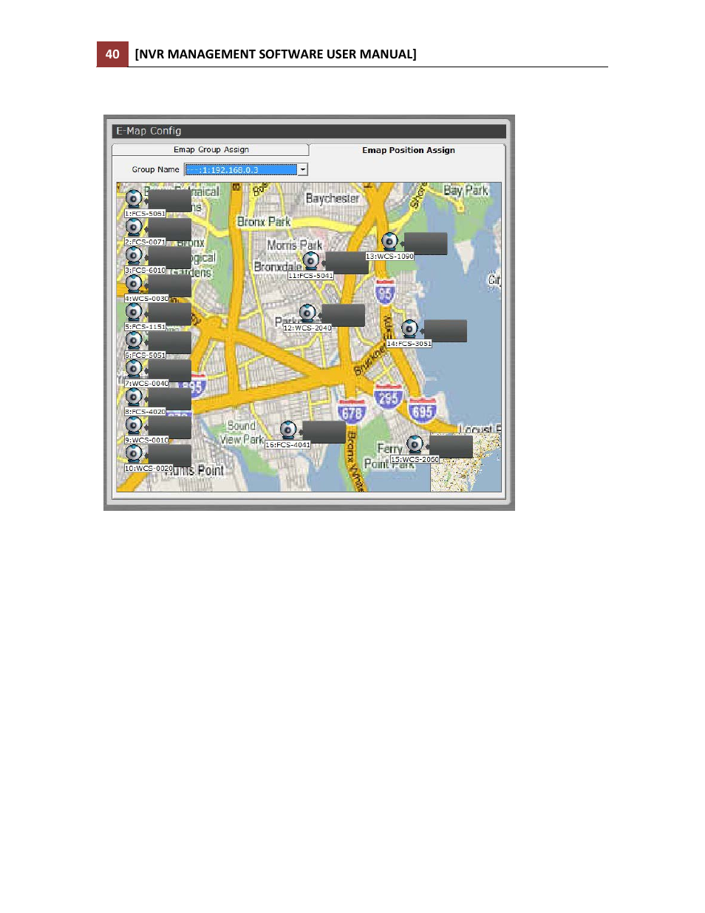This screenshot has width=705, height=913.
Task: Click the gray preview box beside camera 11:FCS-5041
Action: click(x=346, y=263)
